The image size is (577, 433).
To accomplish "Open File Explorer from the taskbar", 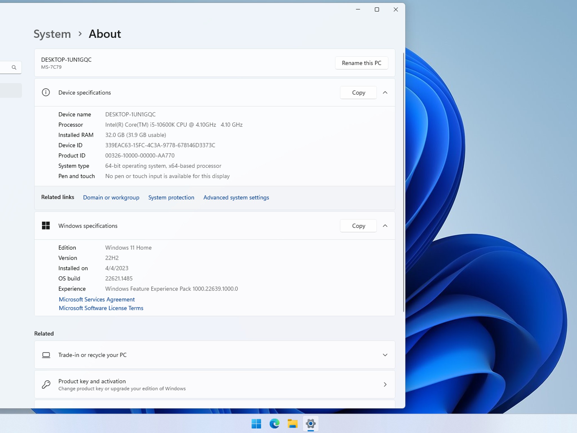I will click(x=293, y=423).
